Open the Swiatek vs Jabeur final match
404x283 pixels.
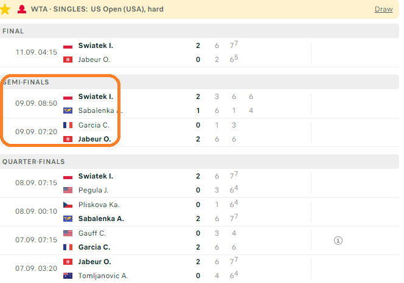point(200,53)
